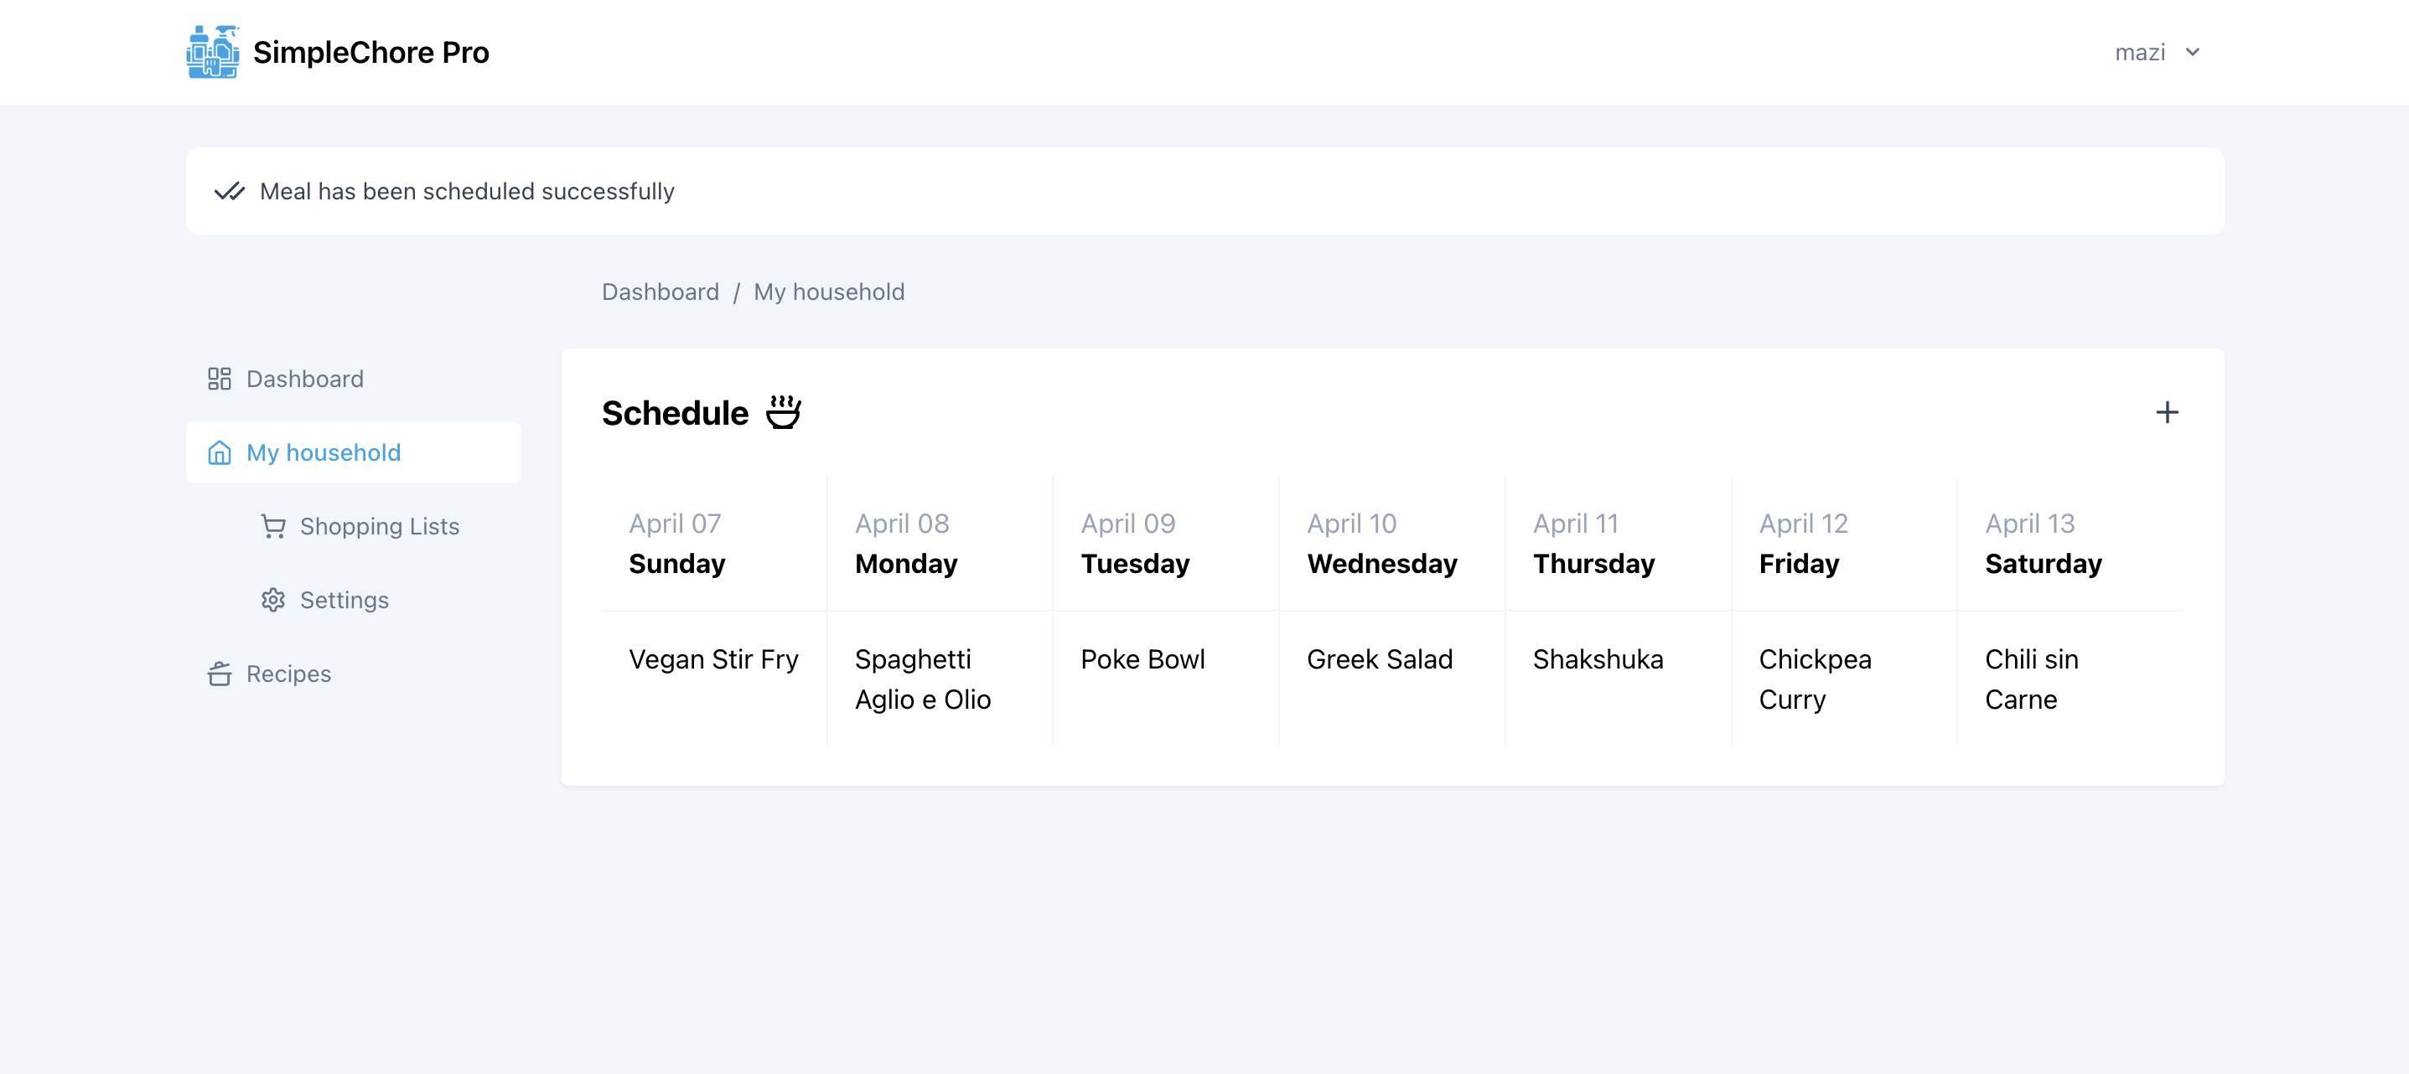
Task: Click the Chickpea Curry Friday entry
Action: [x=1814, y=679]
